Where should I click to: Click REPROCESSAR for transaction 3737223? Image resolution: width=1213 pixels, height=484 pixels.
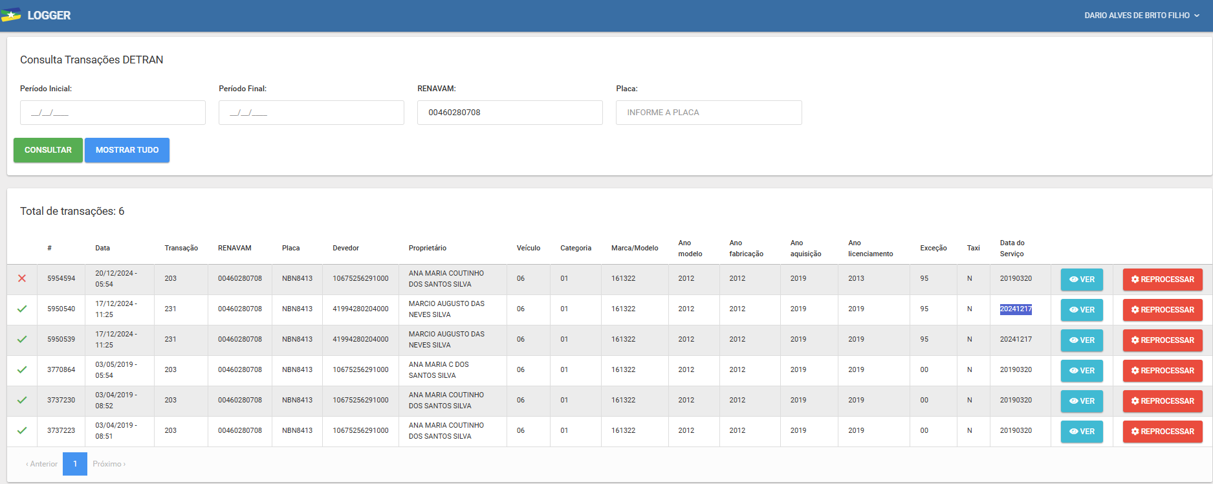click(x=1162, y=432)
